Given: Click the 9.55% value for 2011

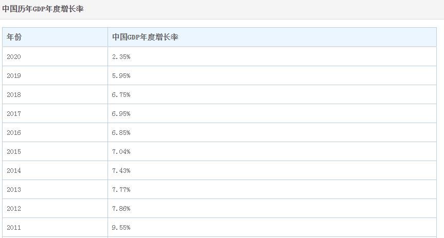Looking at the screenshot, I should click(121, 227).
